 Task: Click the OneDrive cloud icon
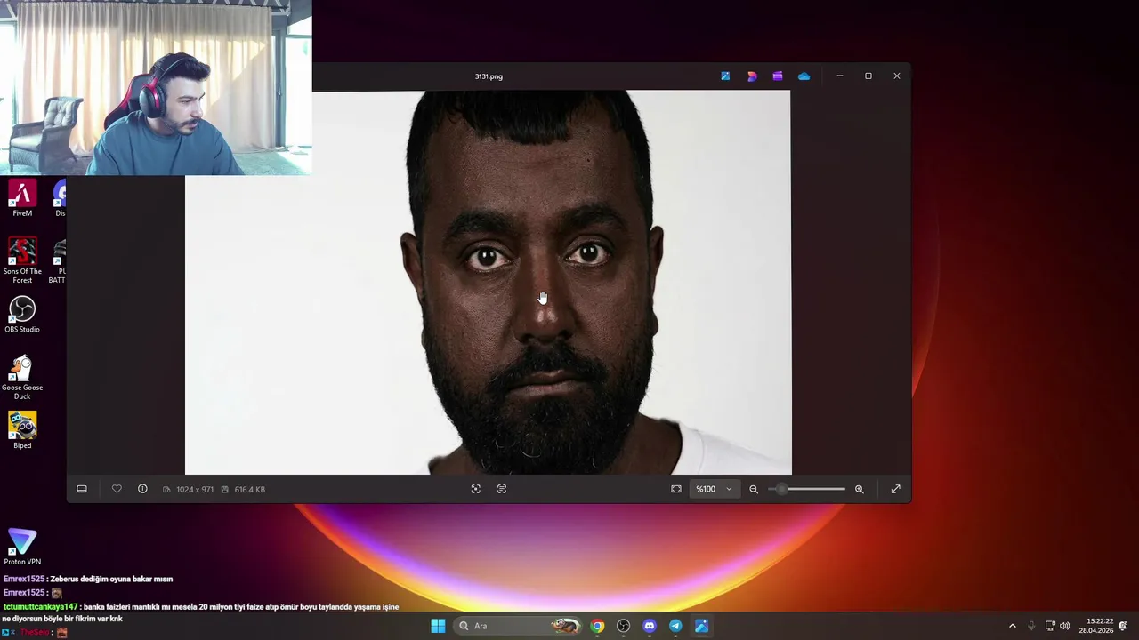click(x=804, y=76)
